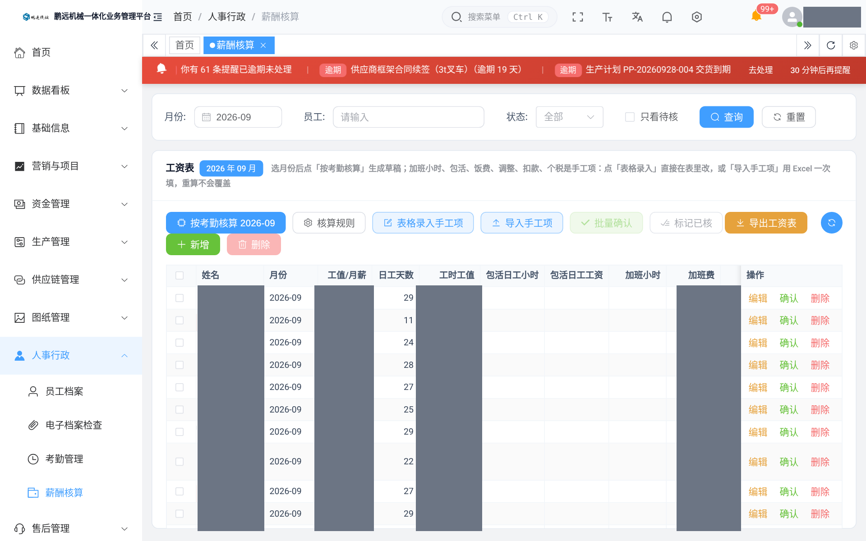
Task: Expand 基础信息 menu in sidebar
Action: click(x=71, y=128)
